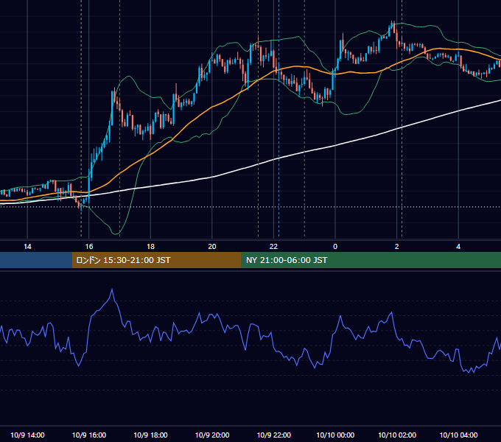
Task: Click the hour 22 axis label
Action: [x=273, y=247]
